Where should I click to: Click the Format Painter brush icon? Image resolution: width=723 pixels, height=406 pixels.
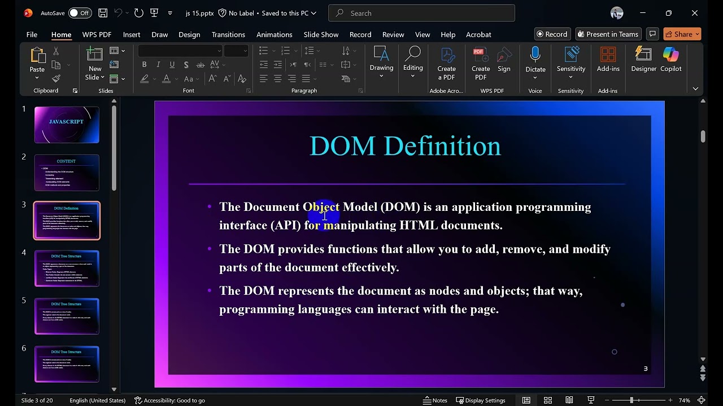pos(56,78)
